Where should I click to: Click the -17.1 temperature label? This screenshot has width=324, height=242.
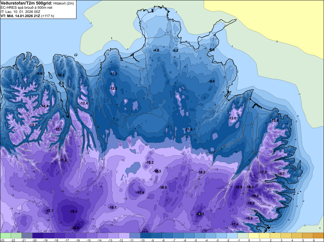pyautogui.click(x=58, y=129)
